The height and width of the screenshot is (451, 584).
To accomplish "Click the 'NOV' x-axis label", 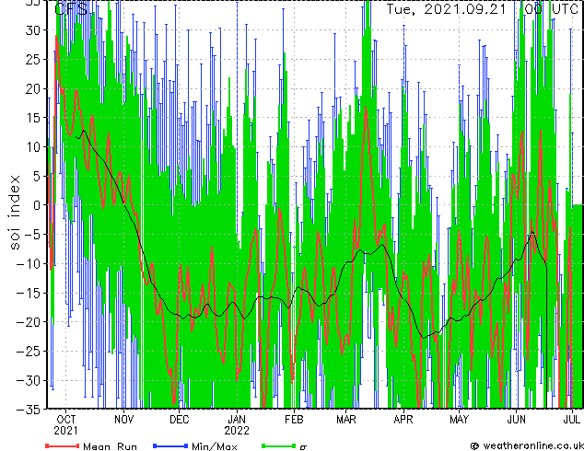I will coord(123,420).
